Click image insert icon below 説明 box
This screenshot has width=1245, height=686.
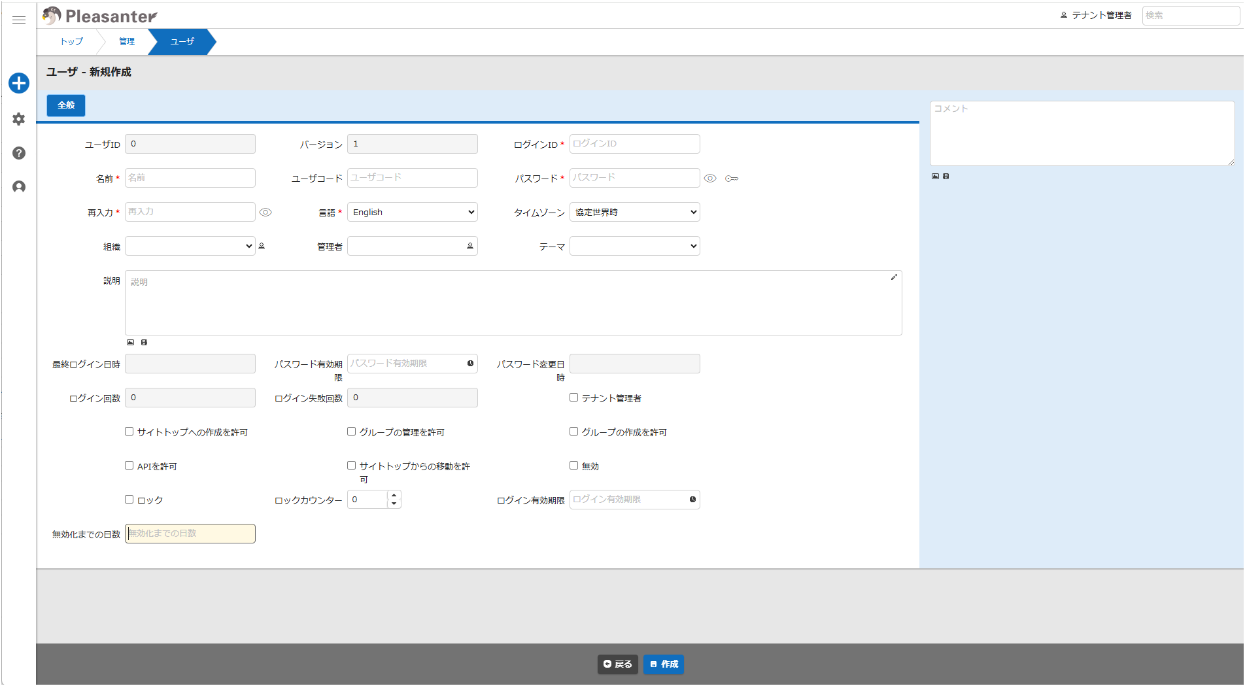coord(130,342)
